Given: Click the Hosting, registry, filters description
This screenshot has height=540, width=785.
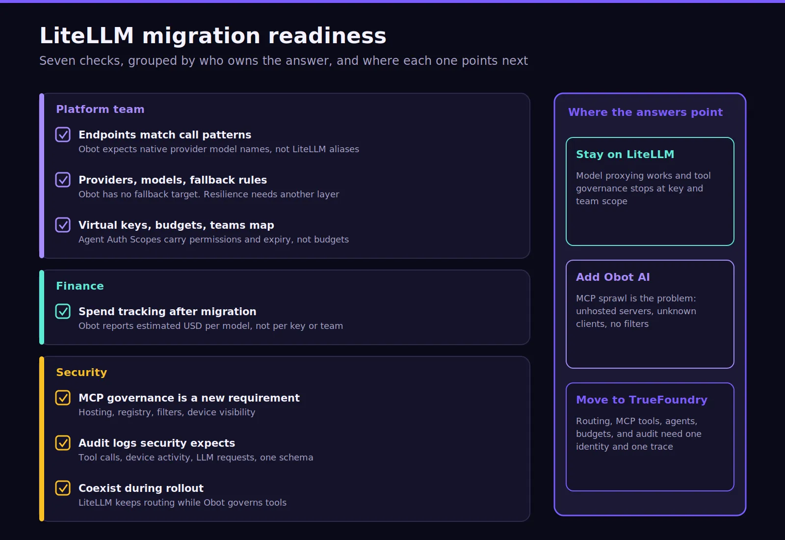Looking at the screenshot, I should click(167, 412).
